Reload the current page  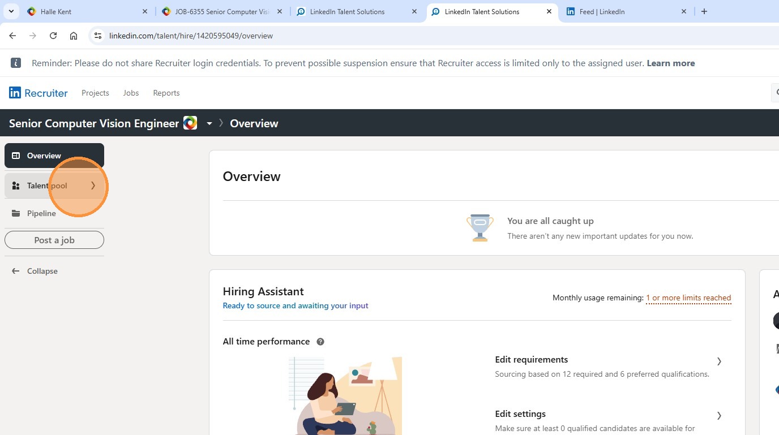coord(53,36)
